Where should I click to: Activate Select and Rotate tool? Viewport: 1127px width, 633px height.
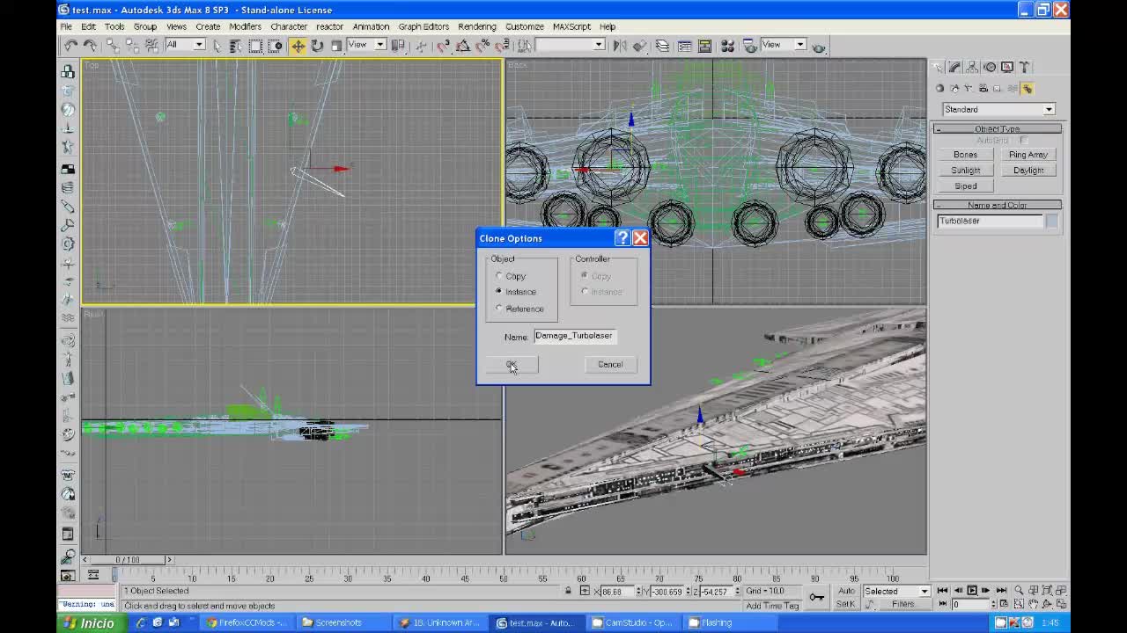(x=317, y=46)
